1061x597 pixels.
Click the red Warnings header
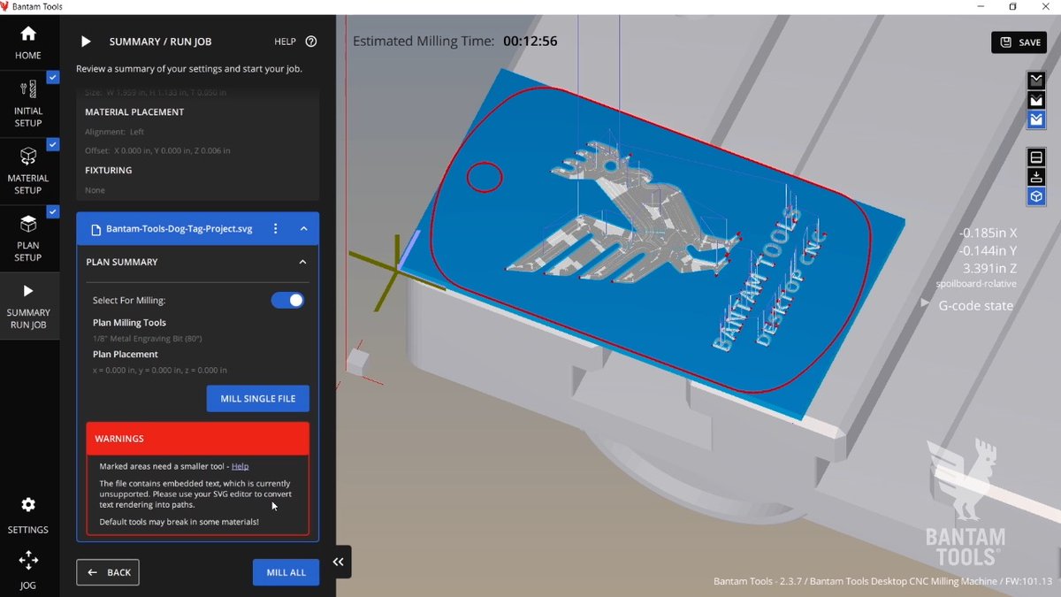[x=197, y=439]
